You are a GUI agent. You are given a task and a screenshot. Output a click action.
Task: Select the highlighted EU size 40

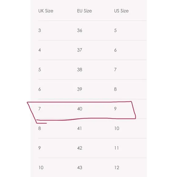(80, 109)
